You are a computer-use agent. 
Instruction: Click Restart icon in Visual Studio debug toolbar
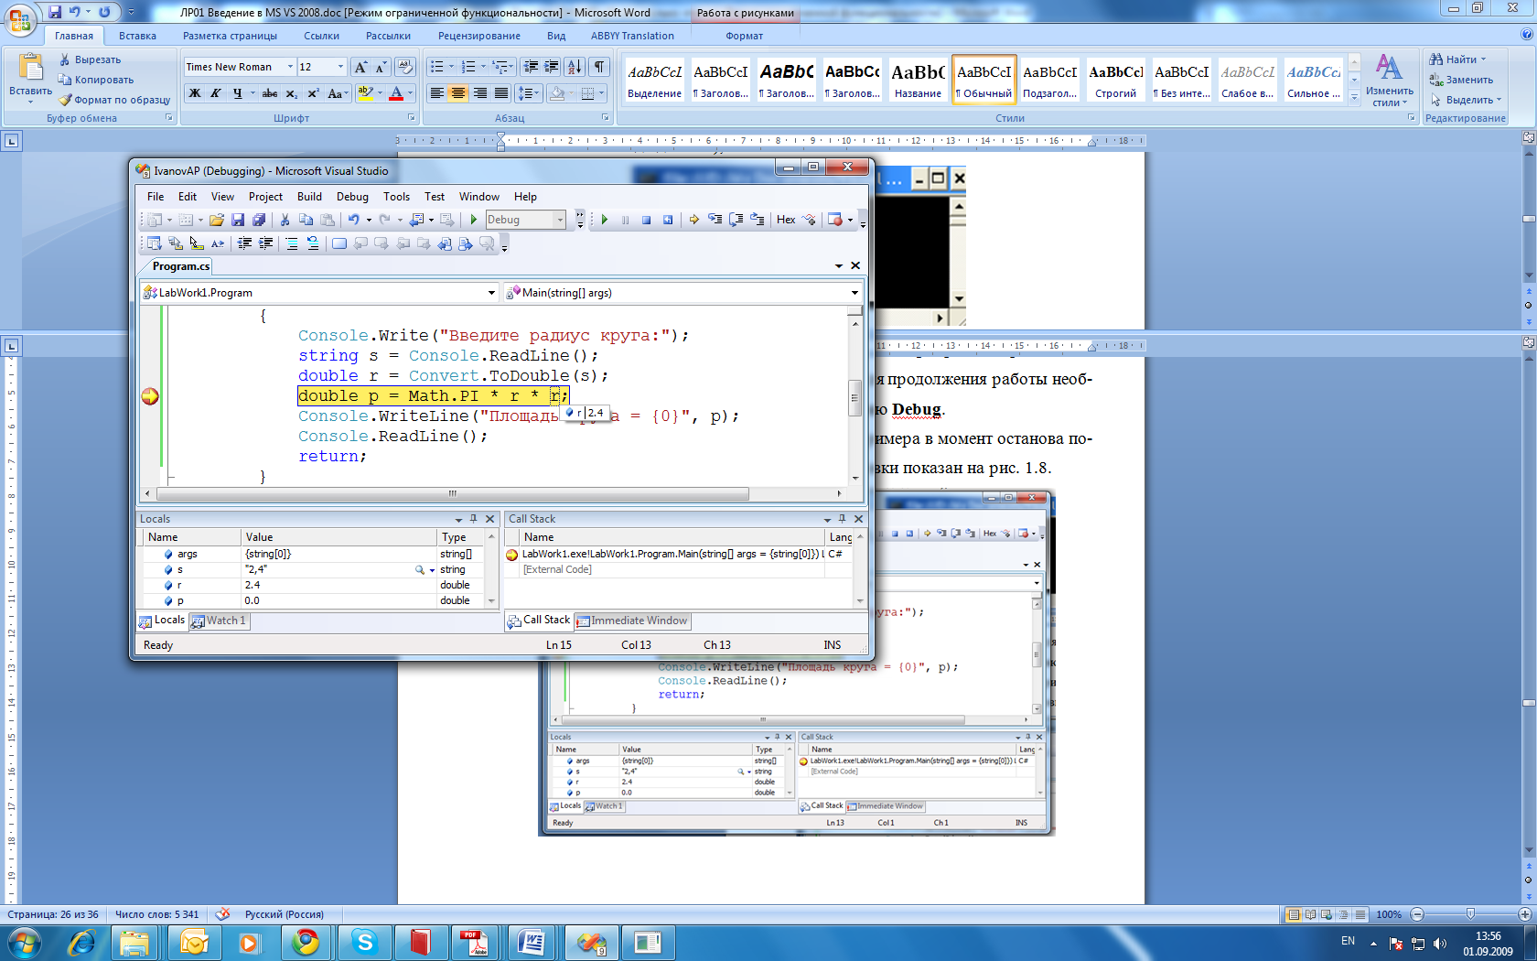(668, 220)
